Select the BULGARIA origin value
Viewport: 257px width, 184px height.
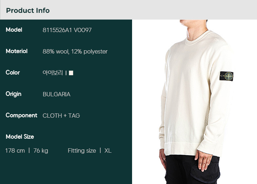(x=56, y=94)
